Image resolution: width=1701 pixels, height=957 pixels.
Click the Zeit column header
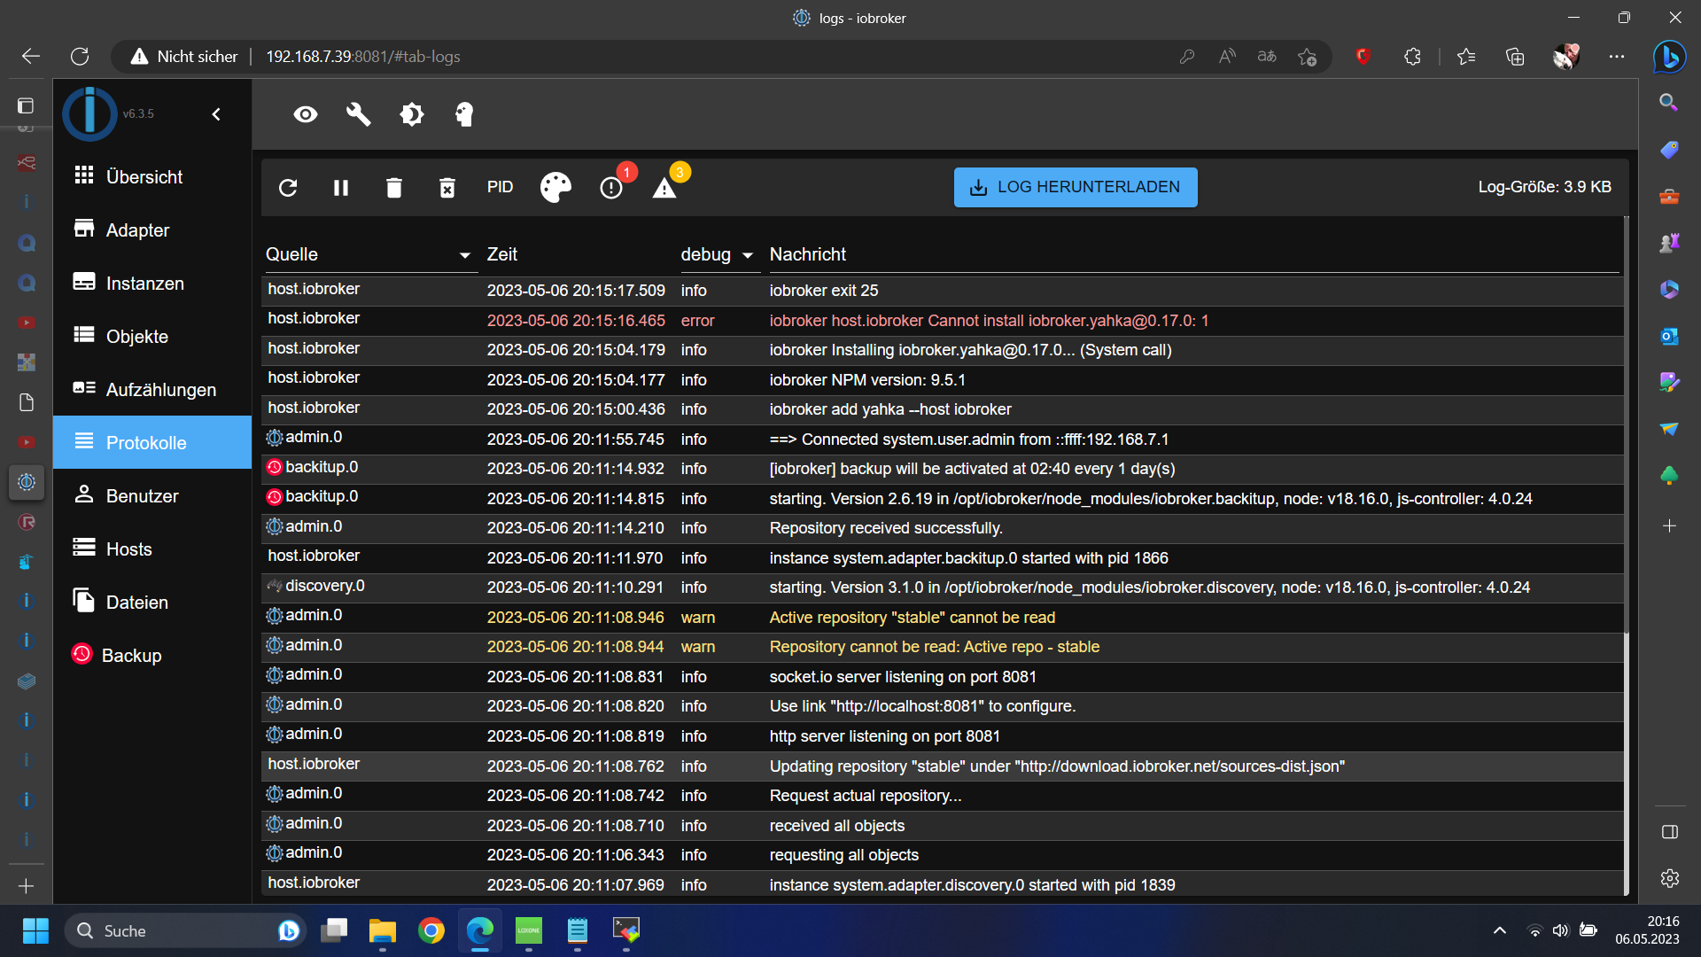(x=501, y=254)
